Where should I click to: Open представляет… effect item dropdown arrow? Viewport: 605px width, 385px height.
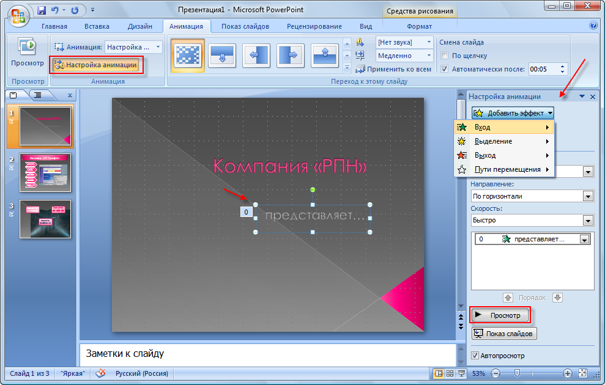585,240
